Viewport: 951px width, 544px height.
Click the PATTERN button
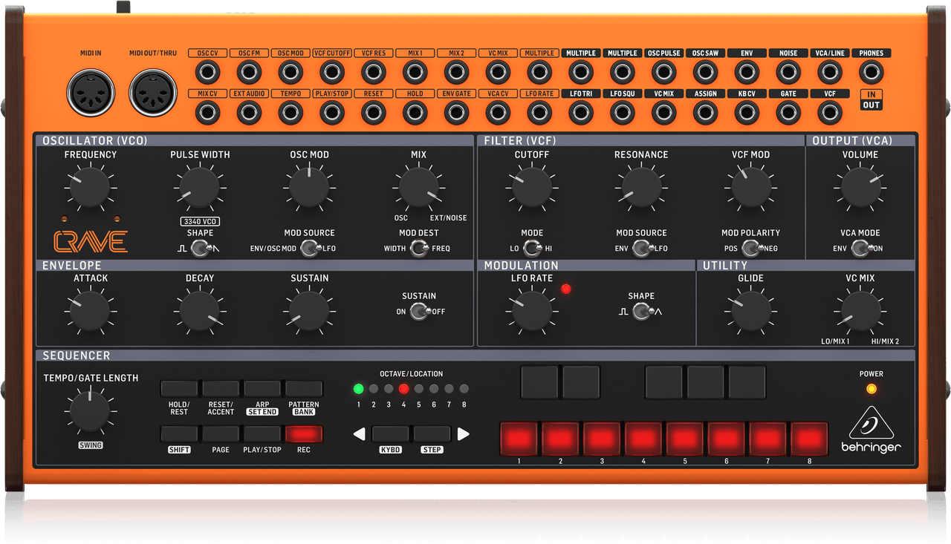point(304,389)
